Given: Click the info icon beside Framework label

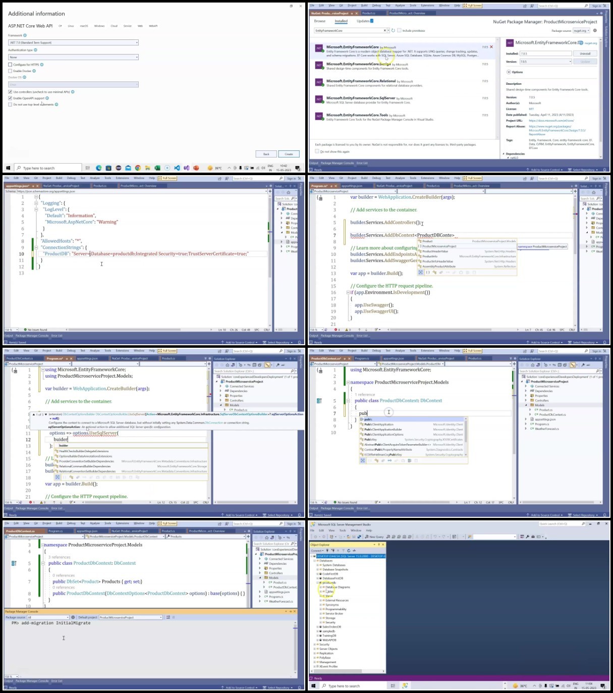Looking at the screenshot, I should pos(25,35).
